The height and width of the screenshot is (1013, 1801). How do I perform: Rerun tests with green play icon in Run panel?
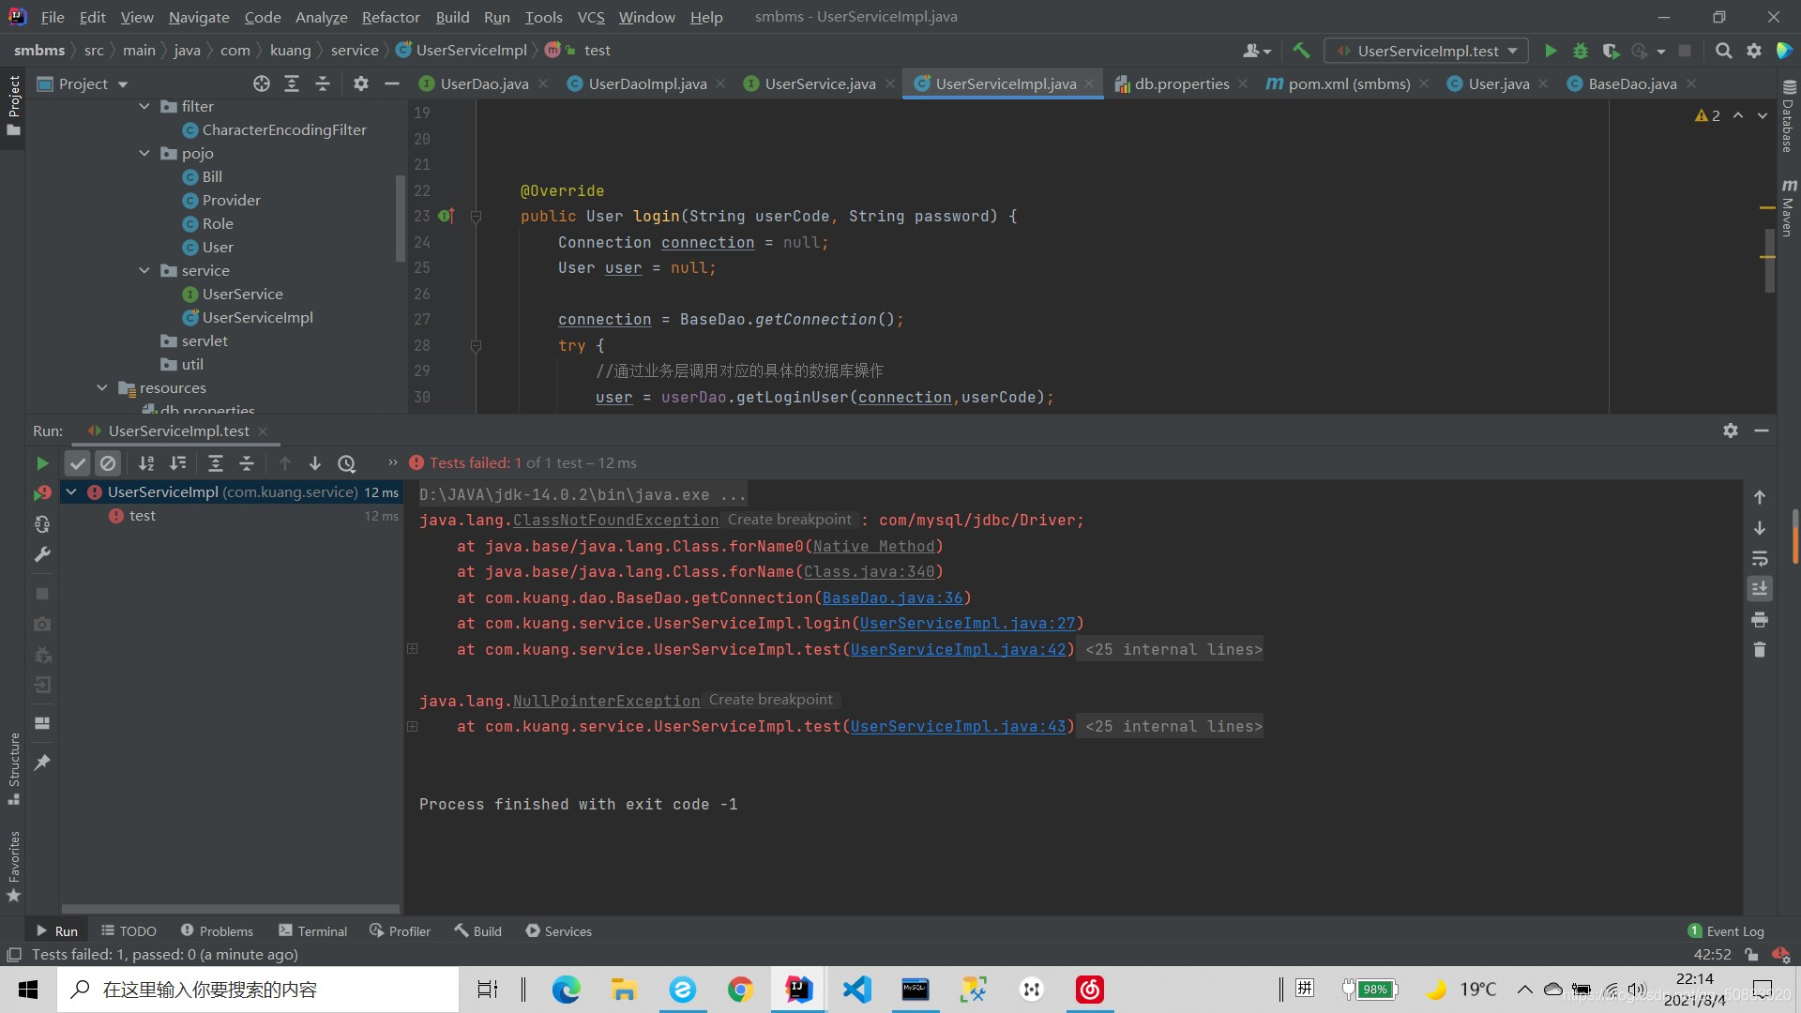click(x=42, y=463)
